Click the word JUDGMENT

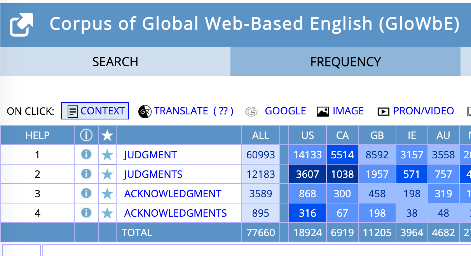point(150,155)
